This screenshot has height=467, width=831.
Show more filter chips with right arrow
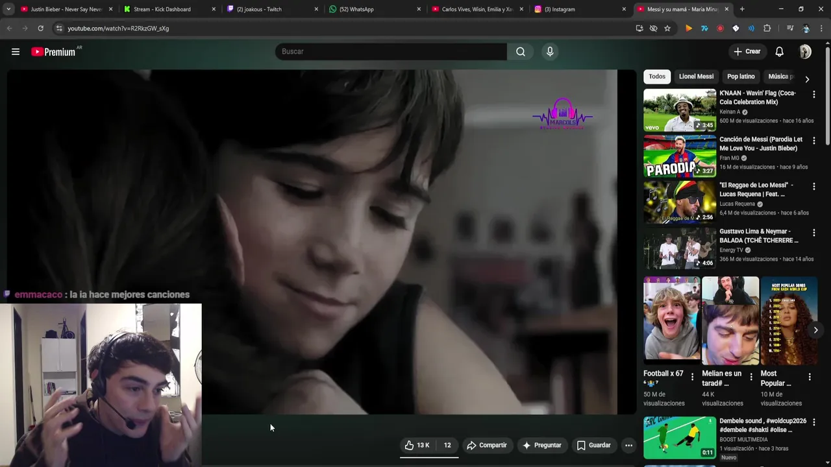807,79
